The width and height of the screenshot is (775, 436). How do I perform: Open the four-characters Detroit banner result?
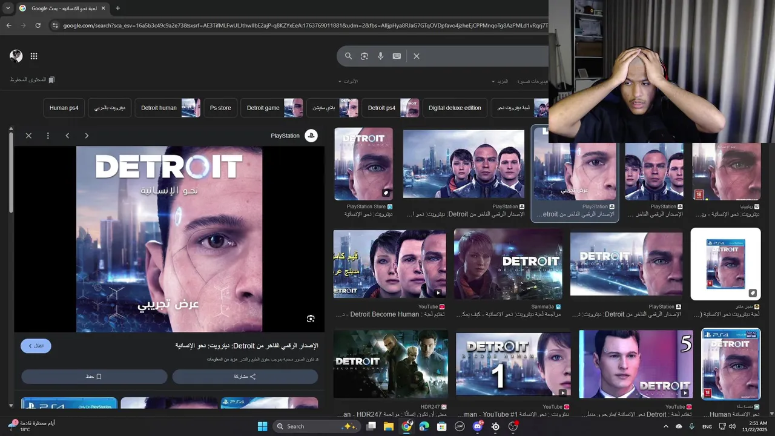click(464, 163)
